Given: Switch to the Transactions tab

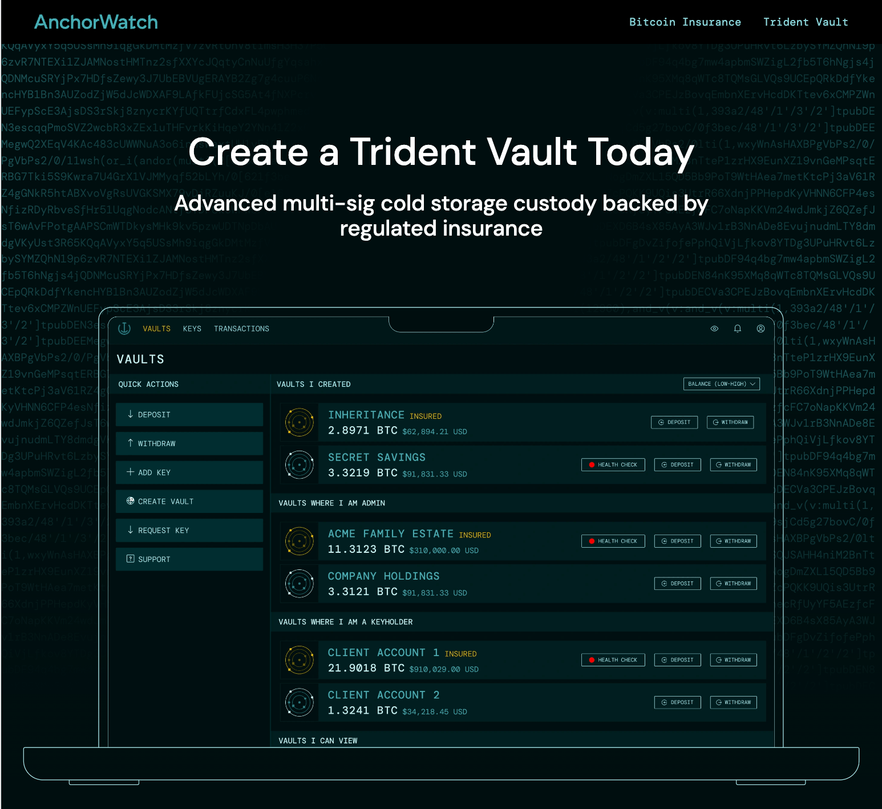Looking at the screenshot, I should coord(241,329).
